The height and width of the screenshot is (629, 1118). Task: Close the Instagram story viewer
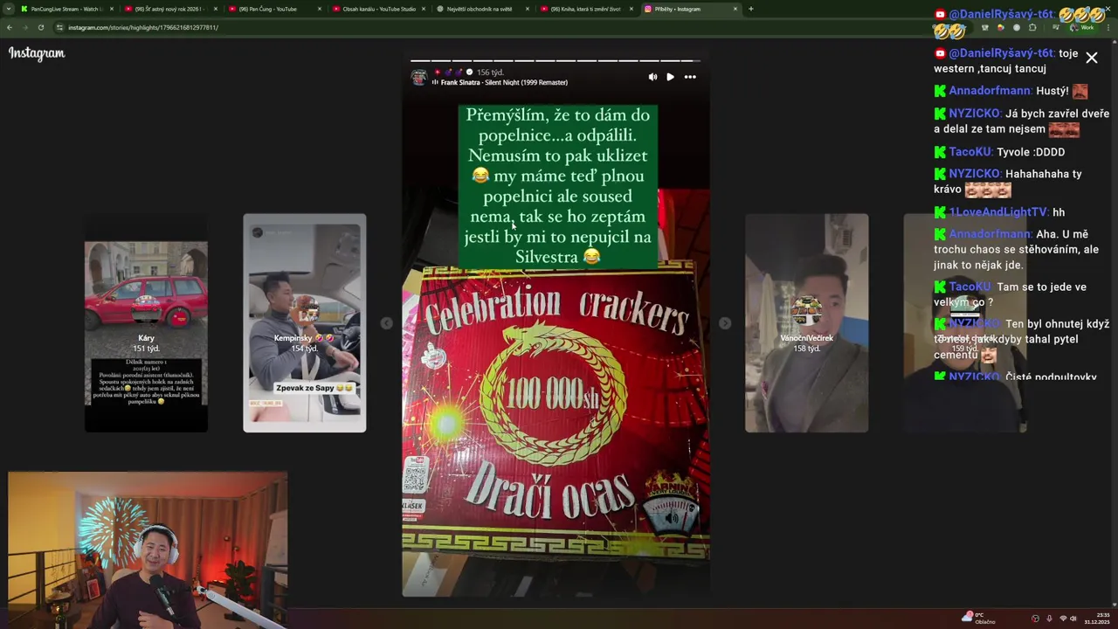coord(1091,58)
